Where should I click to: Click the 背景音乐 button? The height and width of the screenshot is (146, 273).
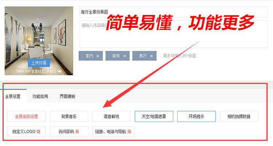point(69,116)
